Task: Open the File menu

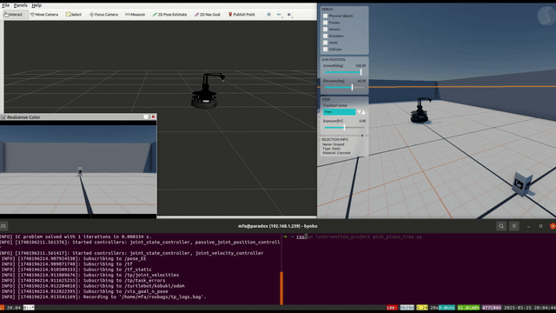Action: click(6, 5)
